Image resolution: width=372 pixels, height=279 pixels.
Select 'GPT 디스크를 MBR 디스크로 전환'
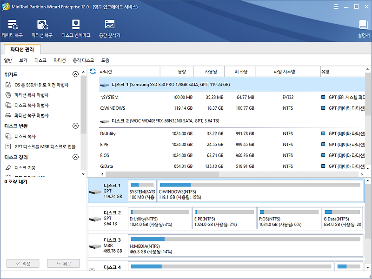coord(40,147)
